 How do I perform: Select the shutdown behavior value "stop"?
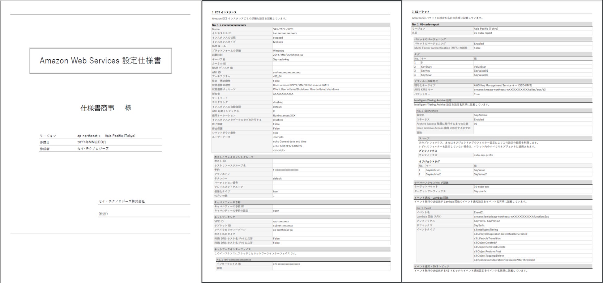[276, 133]
